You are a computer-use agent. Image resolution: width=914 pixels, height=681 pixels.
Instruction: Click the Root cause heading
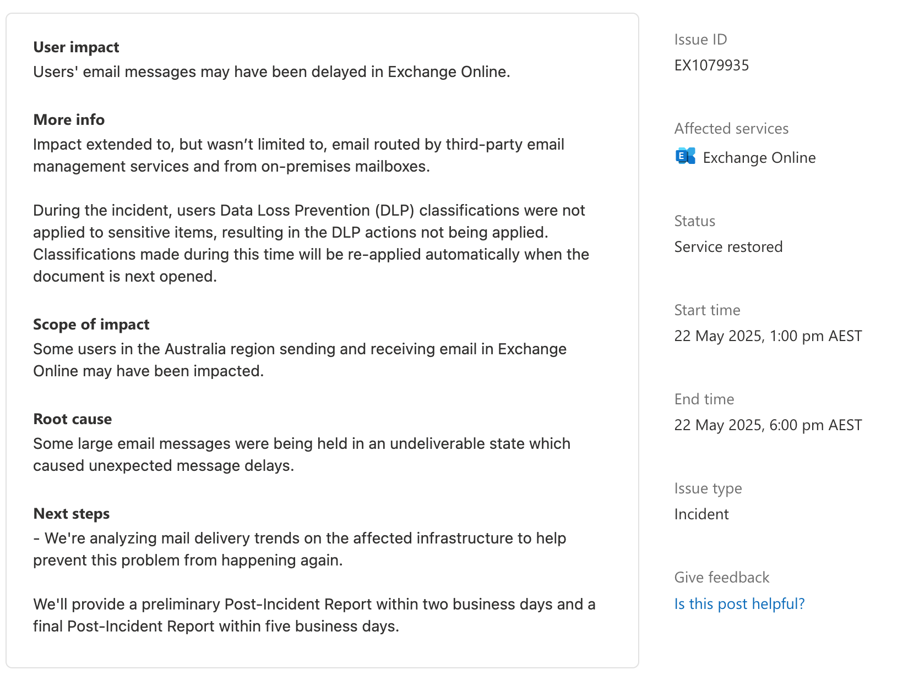[73, 419]
